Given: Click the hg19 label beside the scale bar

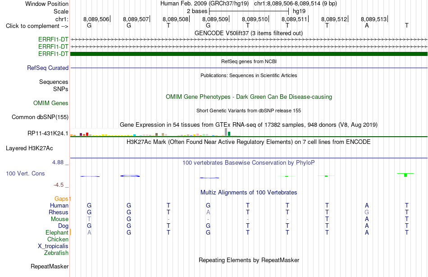Looking at the screenshot, I should [299, 11].
